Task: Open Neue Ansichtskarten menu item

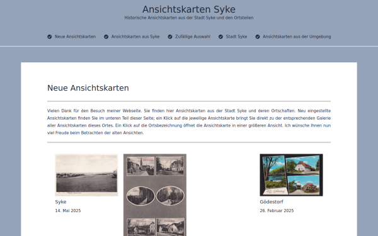Action: pos(75,37)
